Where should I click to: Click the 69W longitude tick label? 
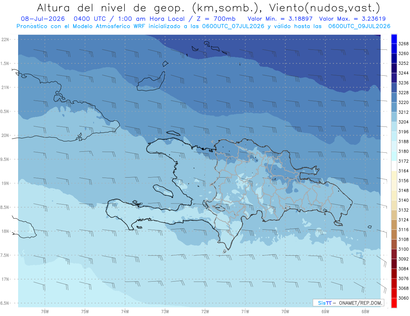point(325,312)
